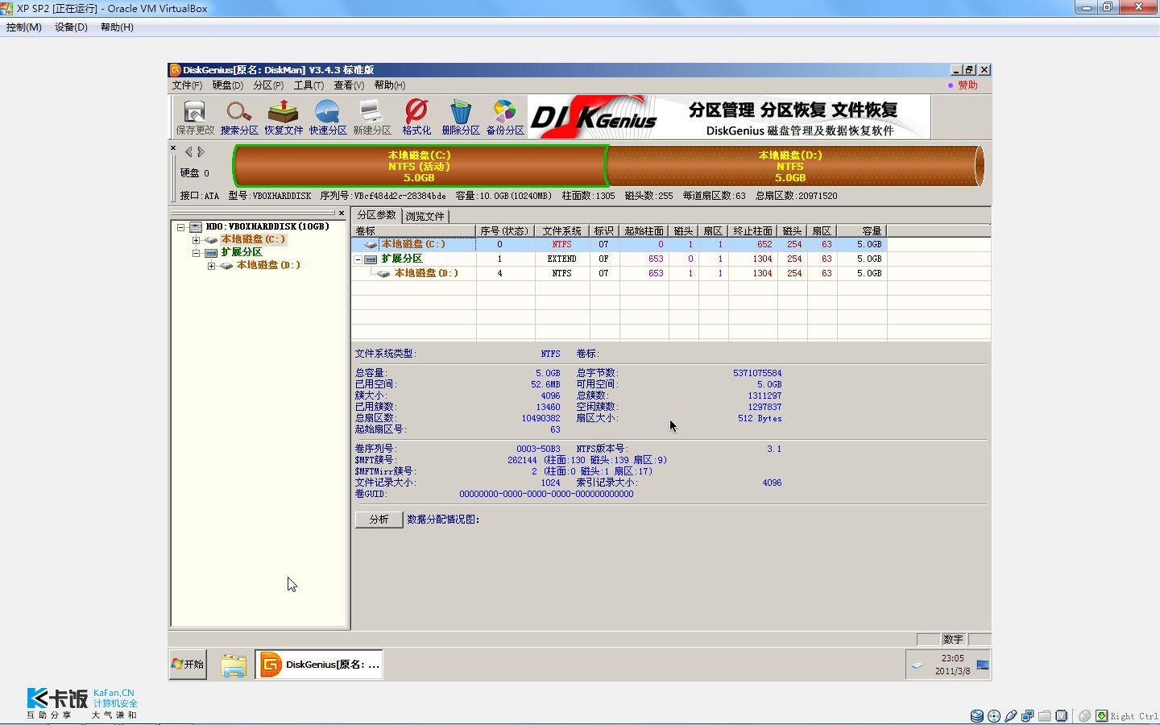Click VirtualBox mouse integration icon
Screen dimensions: 1160x725
click(1085, 715)
